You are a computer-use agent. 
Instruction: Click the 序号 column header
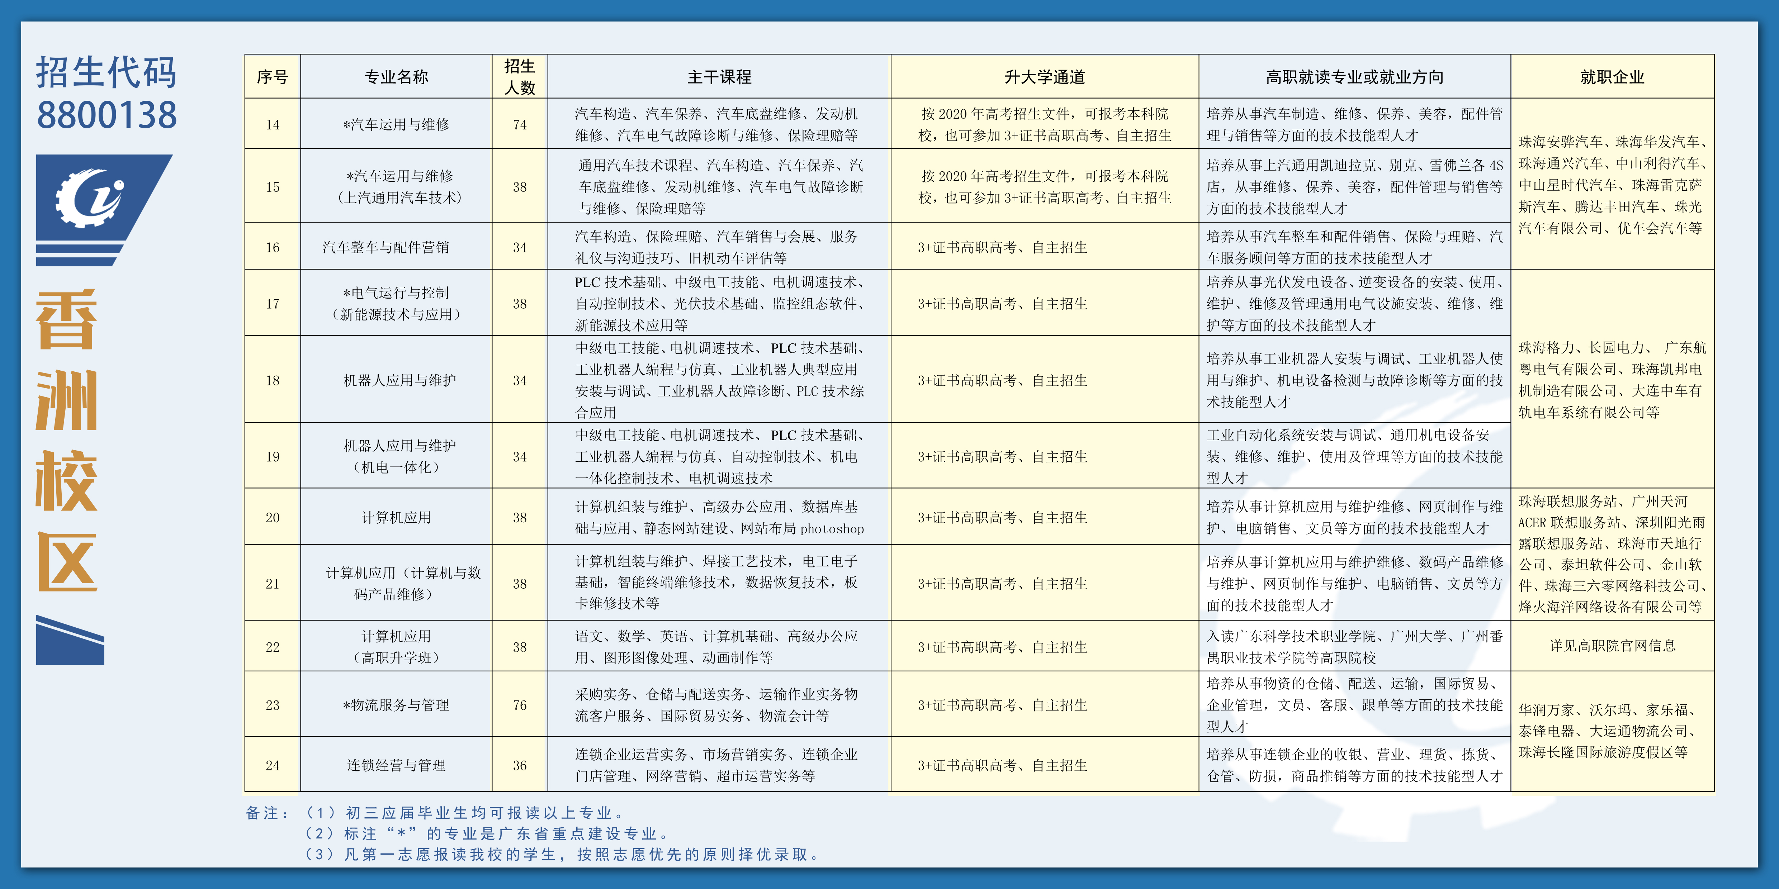(272, 77)
